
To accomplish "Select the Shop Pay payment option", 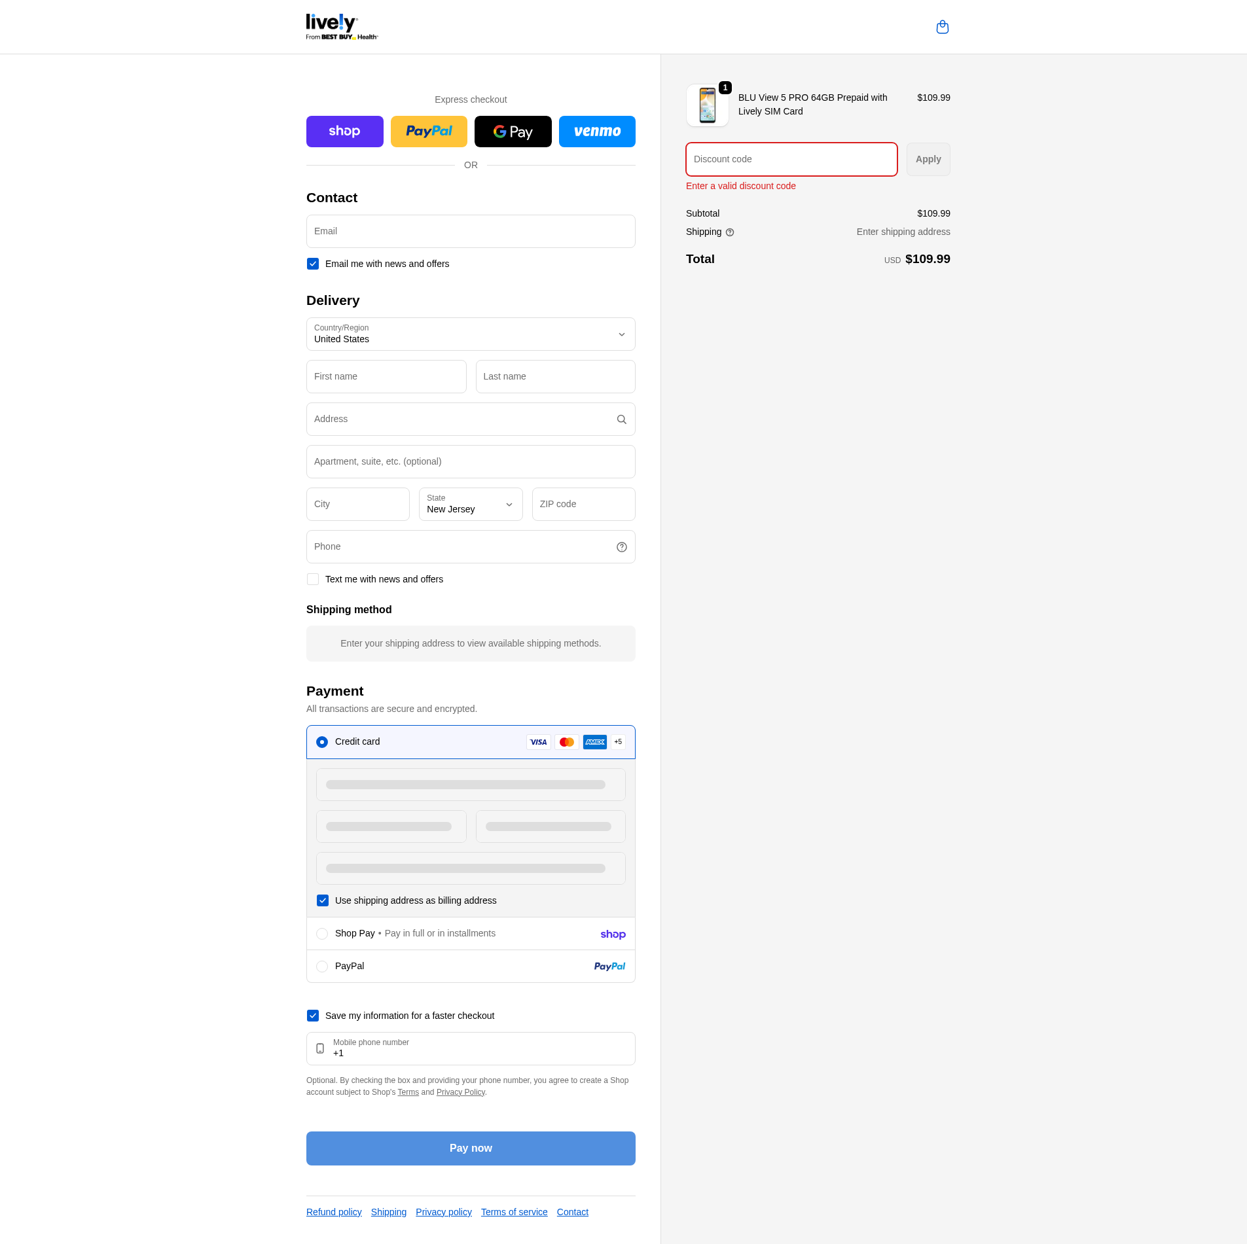I will click(322, 934).
